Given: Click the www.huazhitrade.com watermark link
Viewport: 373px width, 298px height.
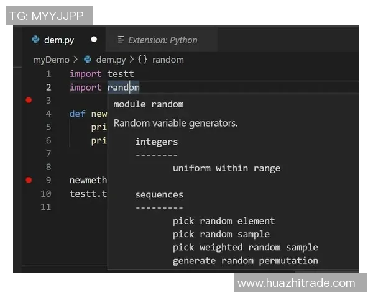Looking at the screenshot, I should pos(296,283).
